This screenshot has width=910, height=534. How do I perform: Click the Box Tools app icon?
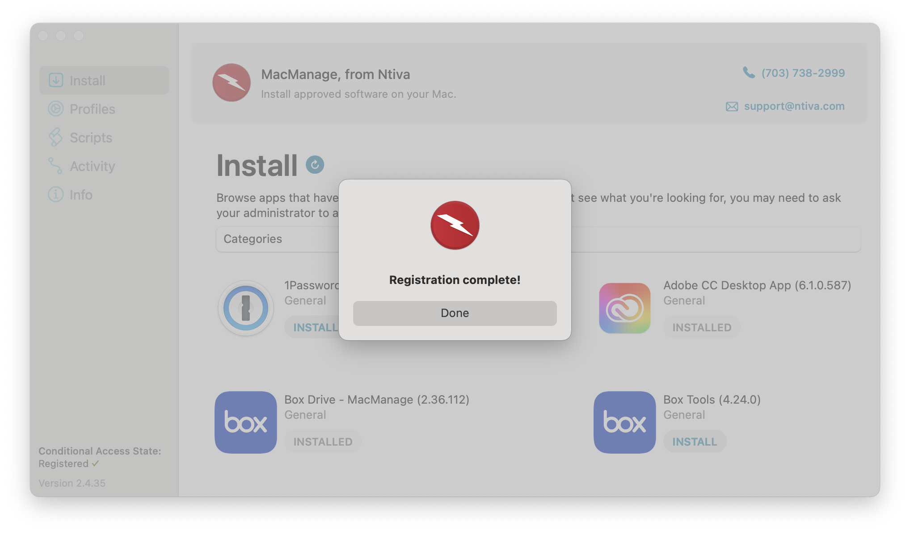[x=624, y=422]
